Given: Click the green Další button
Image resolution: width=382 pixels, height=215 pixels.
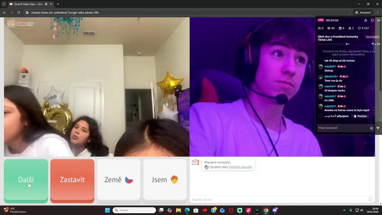Looking at the screenshot, I should [x=26, y=180].
